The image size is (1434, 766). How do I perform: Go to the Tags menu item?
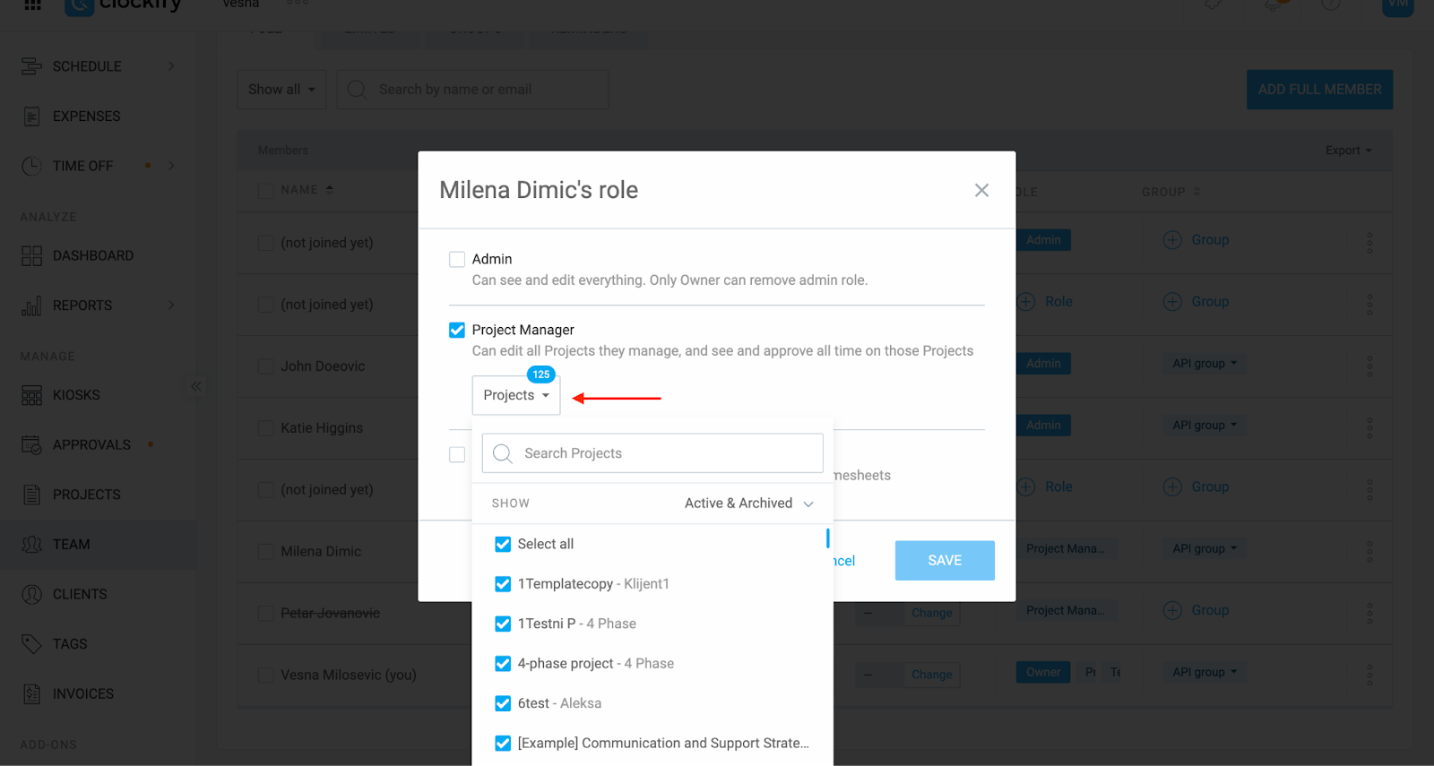[x=70, y=644]
